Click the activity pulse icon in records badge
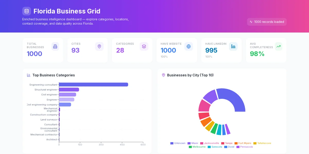Image resolution: width=309 pixels, height=154 pixels. click(x=251, y=22)
